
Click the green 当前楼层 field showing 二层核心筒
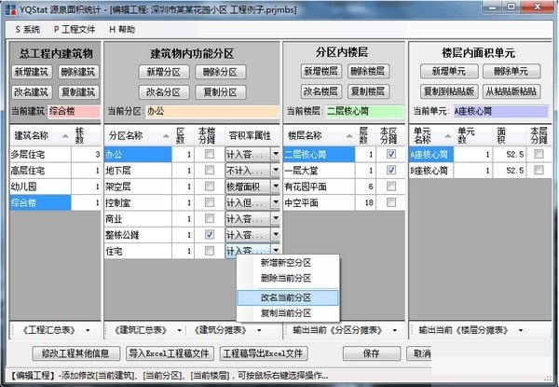[x=364, y=111]
